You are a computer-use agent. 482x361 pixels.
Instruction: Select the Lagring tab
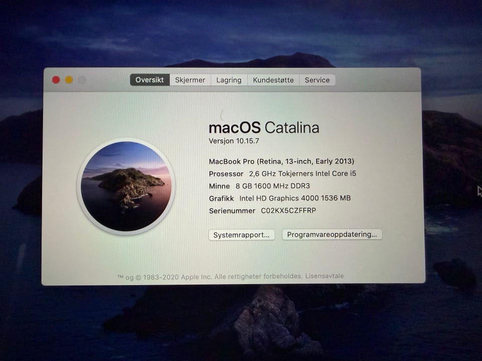(229, 80)
